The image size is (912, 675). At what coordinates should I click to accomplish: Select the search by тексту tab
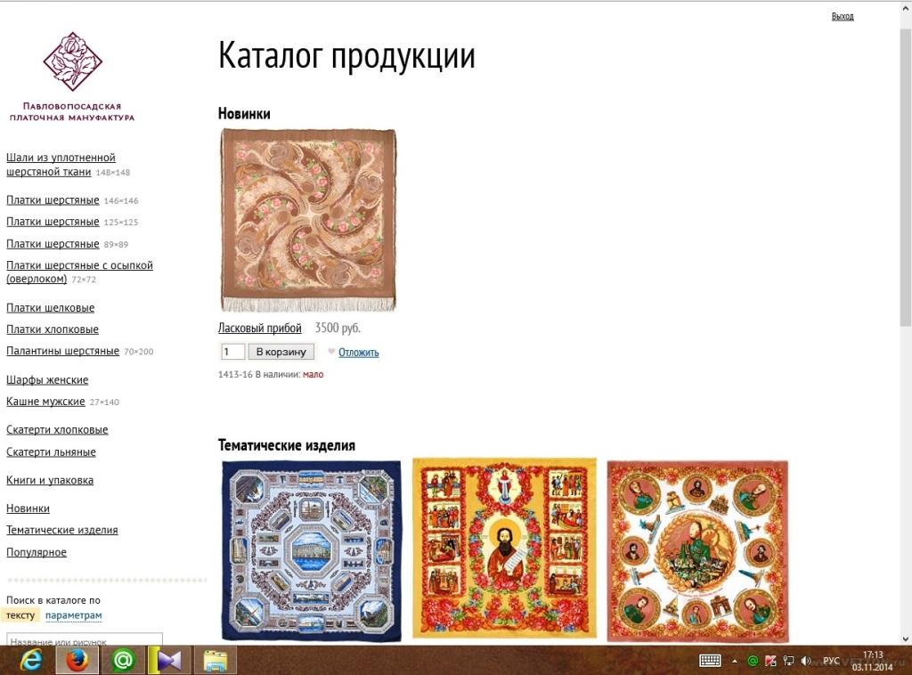point(20,615)
